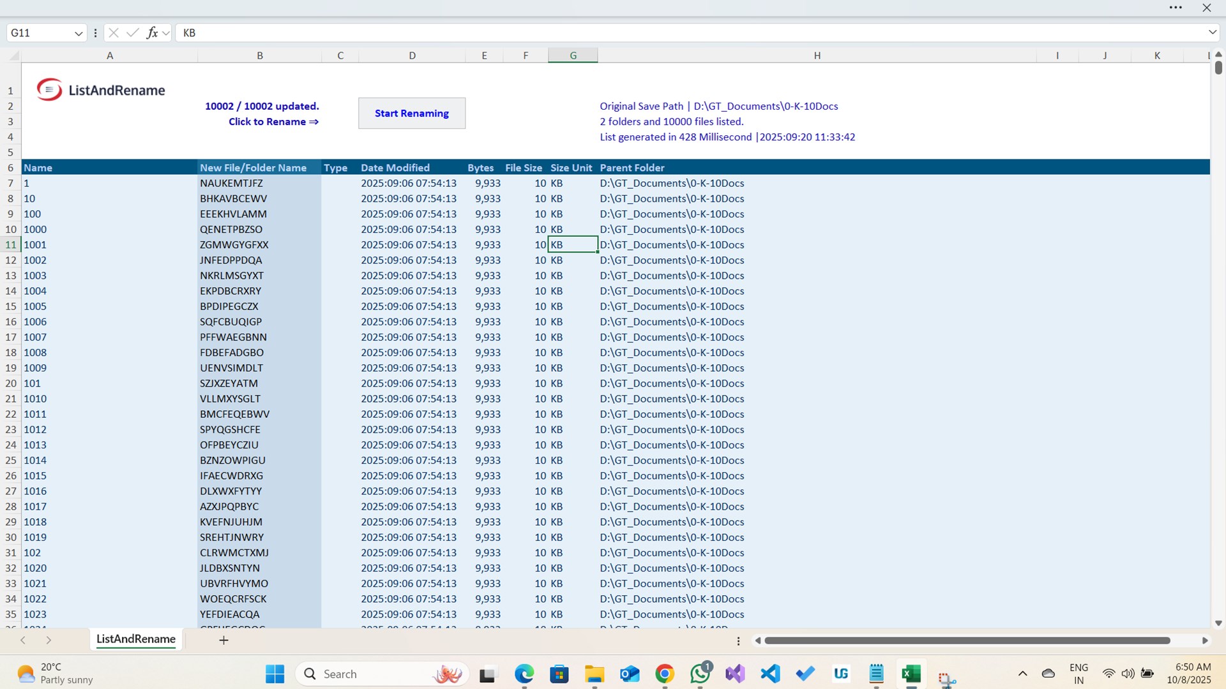Click the Excel icon in taskbar
Viewport: 1226px width, 689px height.
(x=911, y=674)
